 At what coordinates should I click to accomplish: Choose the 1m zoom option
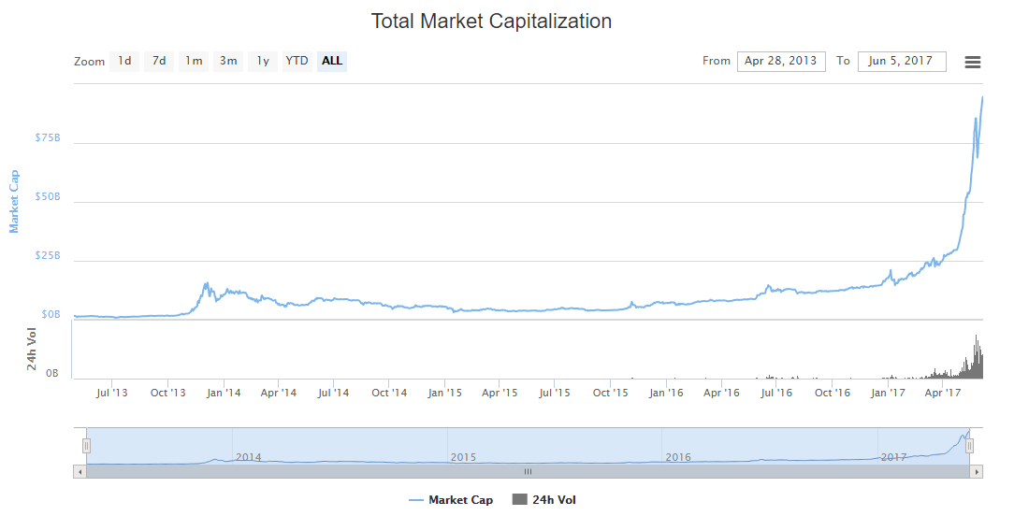[194, 62]
